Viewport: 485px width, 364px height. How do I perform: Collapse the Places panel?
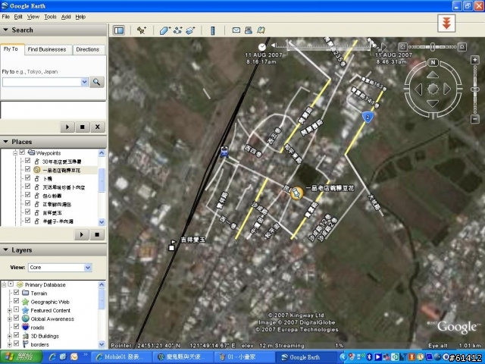[x=5, y=142]
